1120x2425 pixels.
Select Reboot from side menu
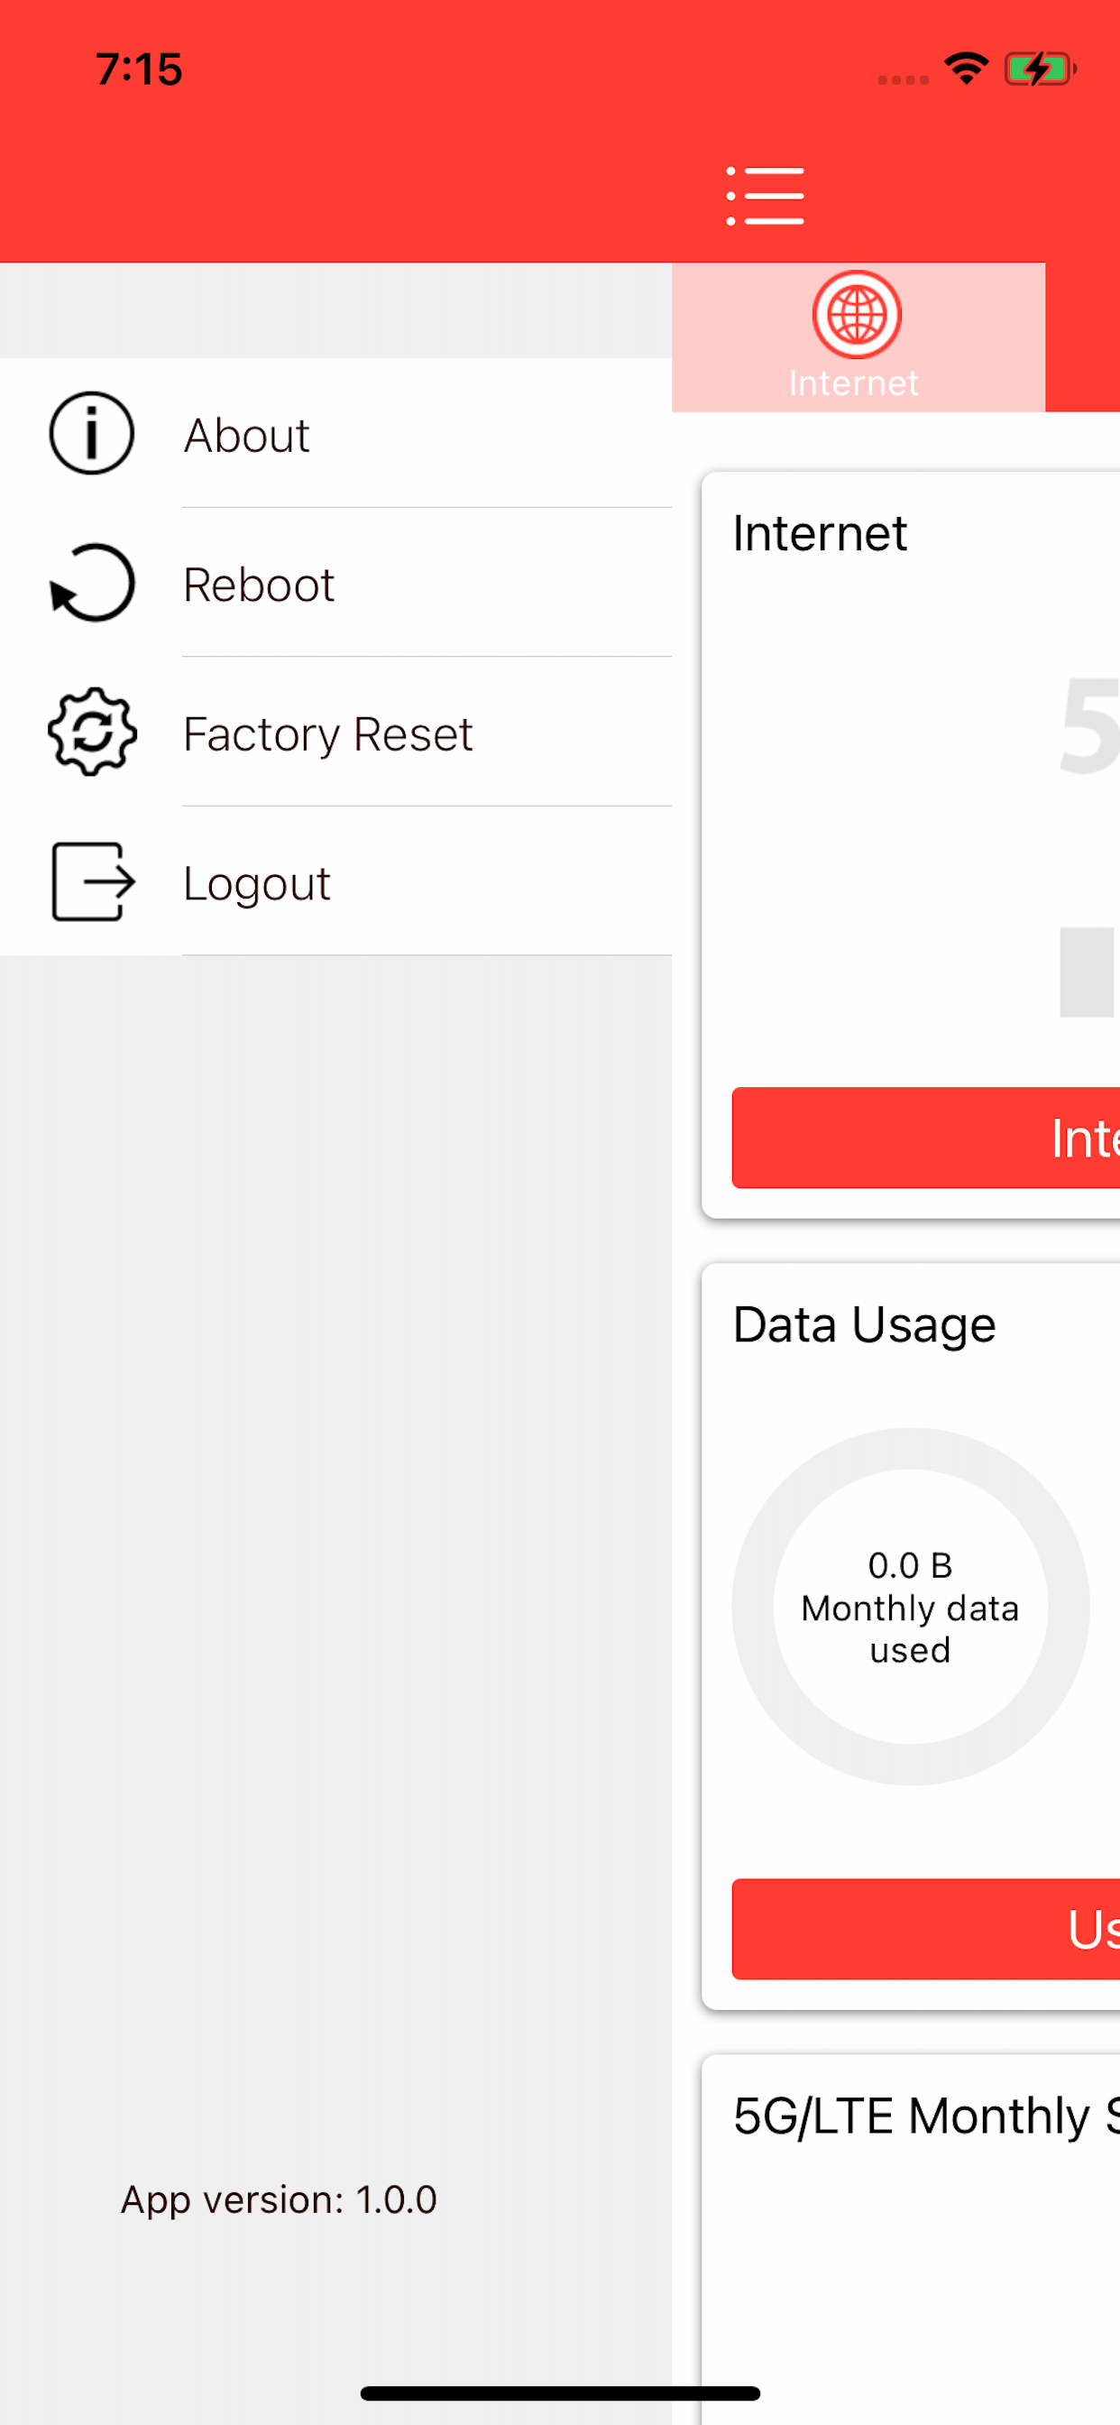tap(336, 583)
